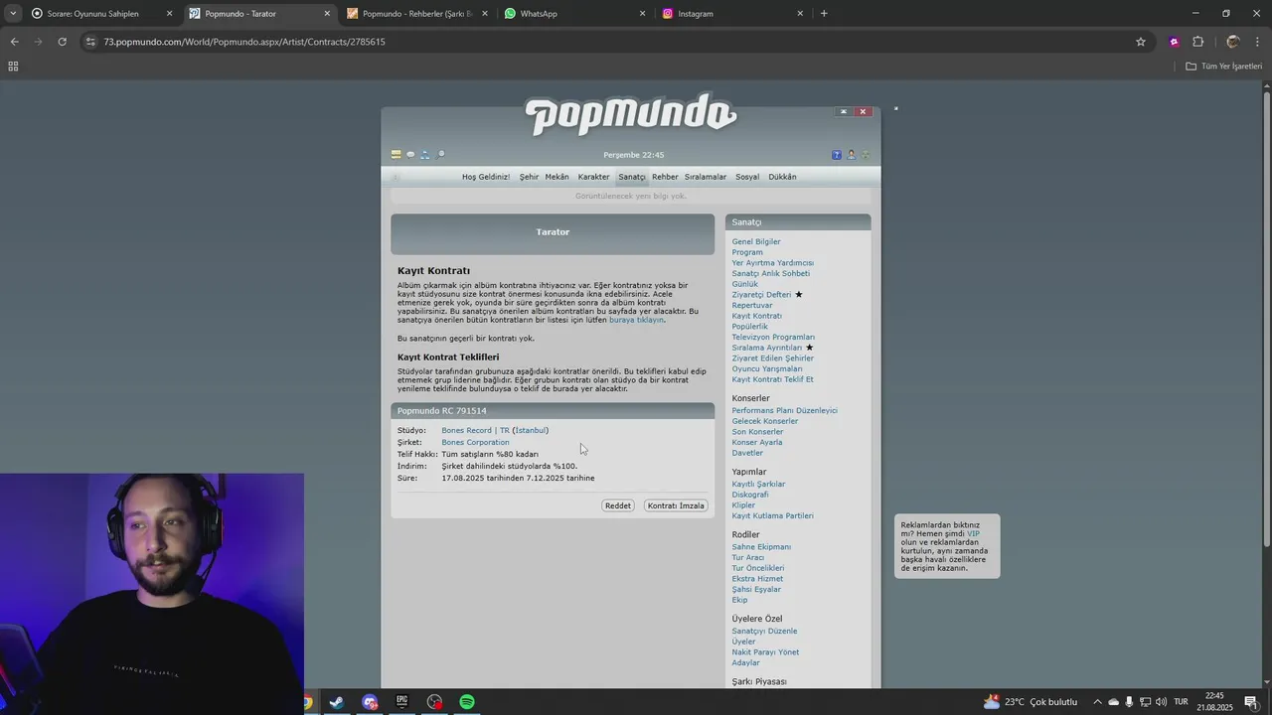The width and height of the screenshot is (1272, 715).
Task: Open the Sanatçı menu
Action: click(x=631, y=177)
